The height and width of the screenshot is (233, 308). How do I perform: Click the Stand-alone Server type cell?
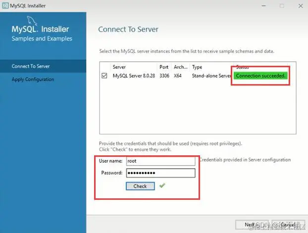(x=212, y=76)
